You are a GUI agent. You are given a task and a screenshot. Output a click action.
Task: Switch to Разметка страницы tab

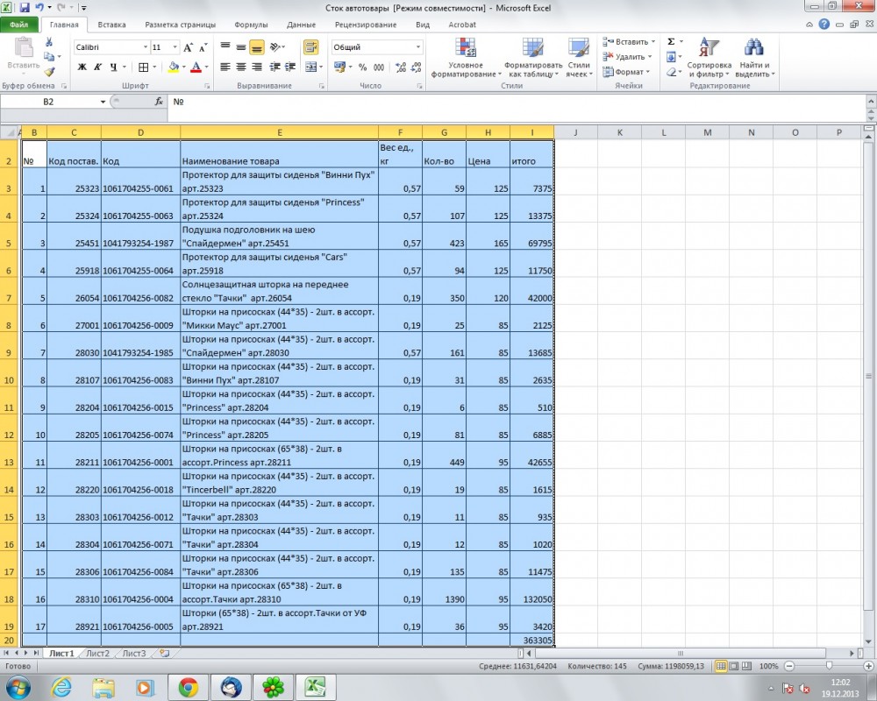(x=180, y=25)
